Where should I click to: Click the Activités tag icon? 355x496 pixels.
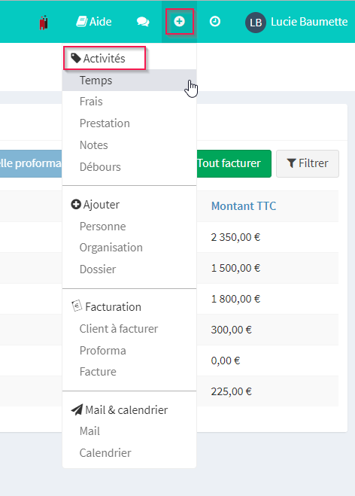point(75,58)
